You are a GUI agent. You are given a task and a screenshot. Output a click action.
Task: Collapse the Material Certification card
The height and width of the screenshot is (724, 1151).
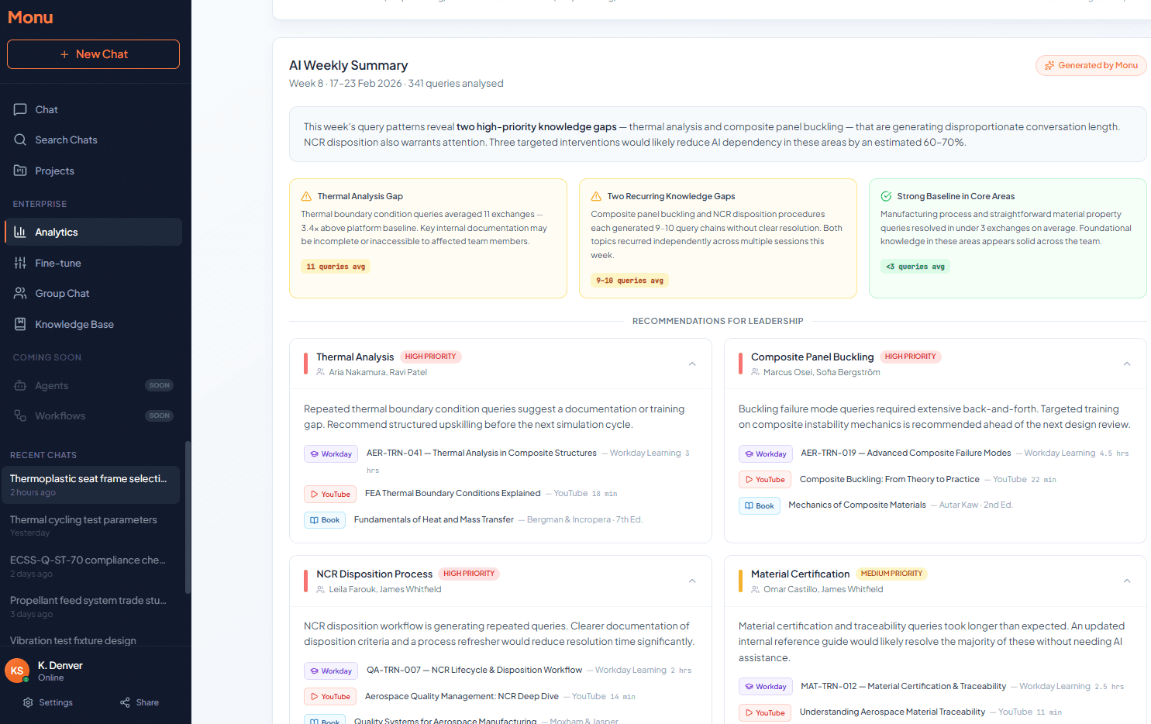1127,581
